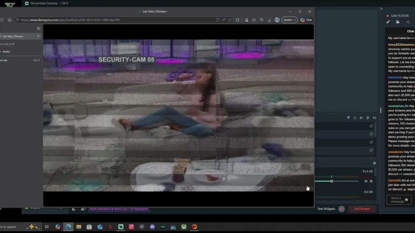Mute the mixer audio source speaker
Screen dimensions: 415x233
(366, 181)
